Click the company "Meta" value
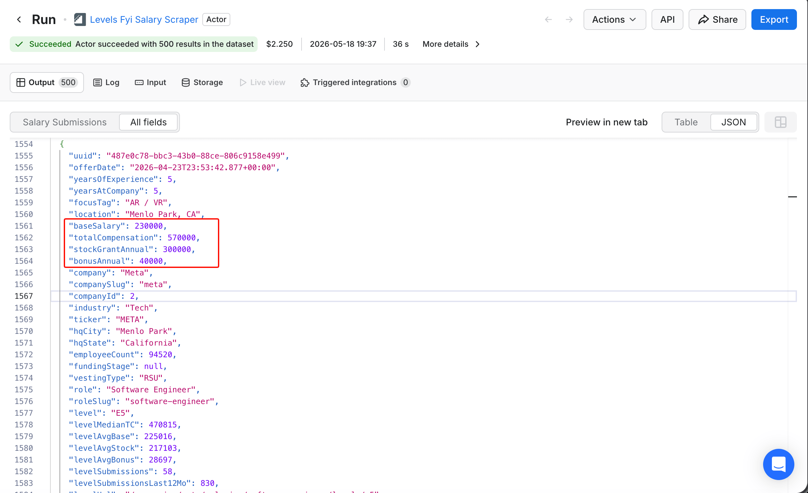808x493 pixels. click(134, 273)
